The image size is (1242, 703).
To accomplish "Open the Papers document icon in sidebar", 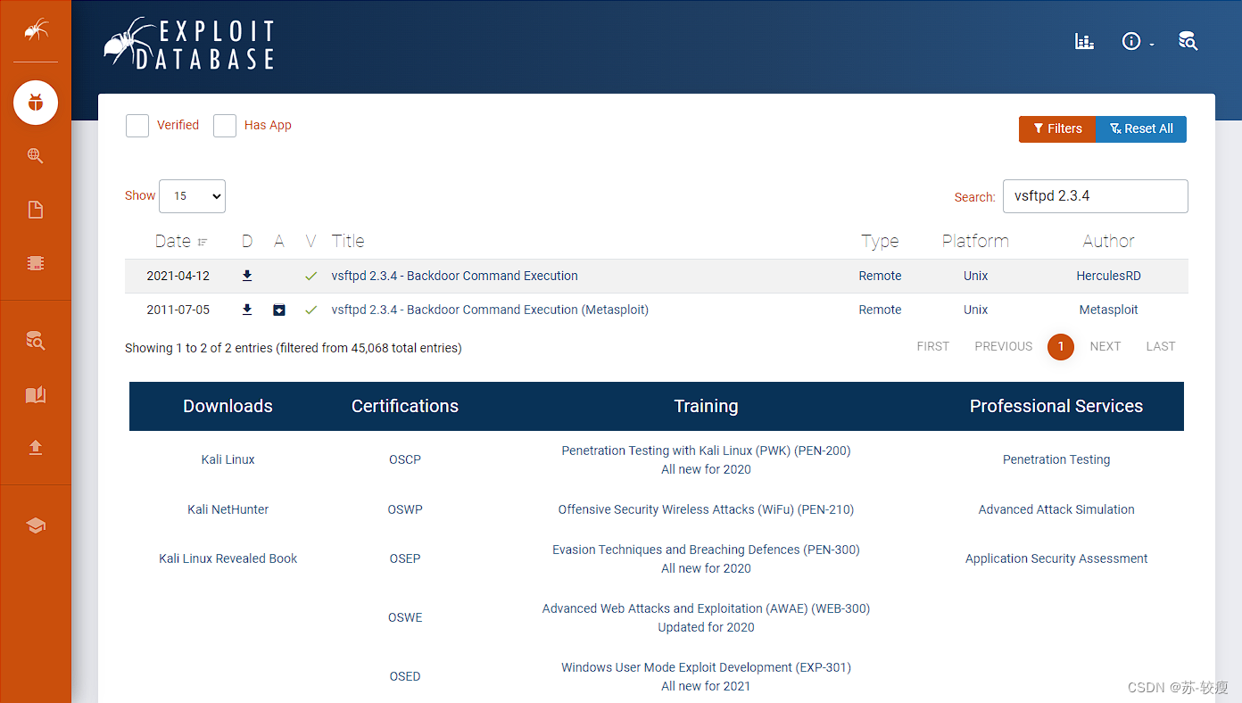I will [36, 210].
